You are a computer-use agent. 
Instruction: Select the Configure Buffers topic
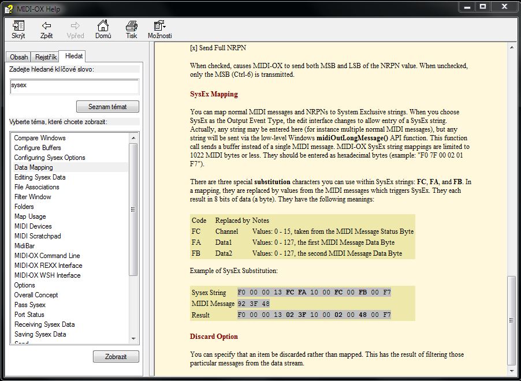38,147
